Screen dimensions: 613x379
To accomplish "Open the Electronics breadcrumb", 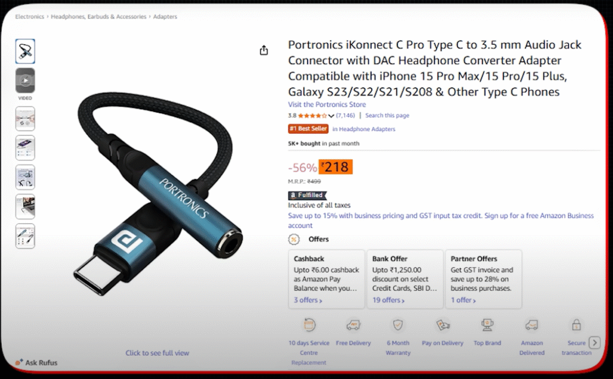I will click(29, 17).
